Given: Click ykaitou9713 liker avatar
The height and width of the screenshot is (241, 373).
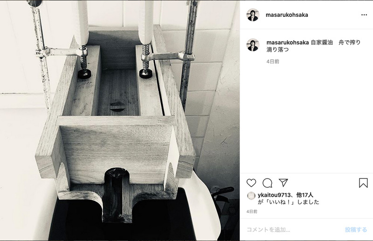Looking at the screenshot, I should pyautogui.click(x=251, y=196).
